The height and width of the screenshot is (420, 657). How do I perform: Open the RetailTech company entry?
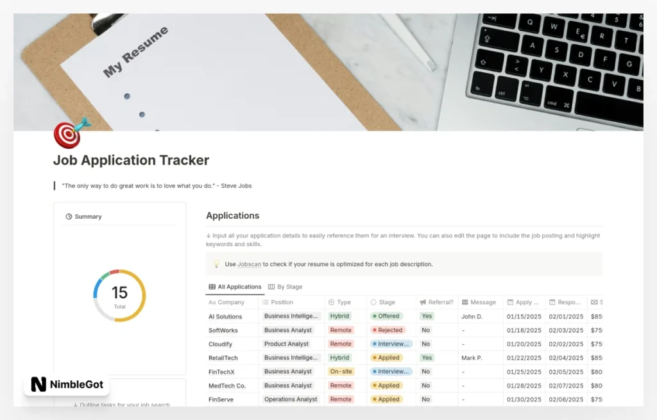coord(223,358)
